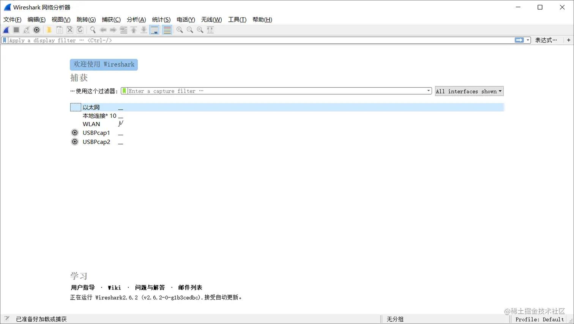The height and width of the screenshot is (324, 574).
Task: Click into the capture filter input field
Action: pos(276,91)
